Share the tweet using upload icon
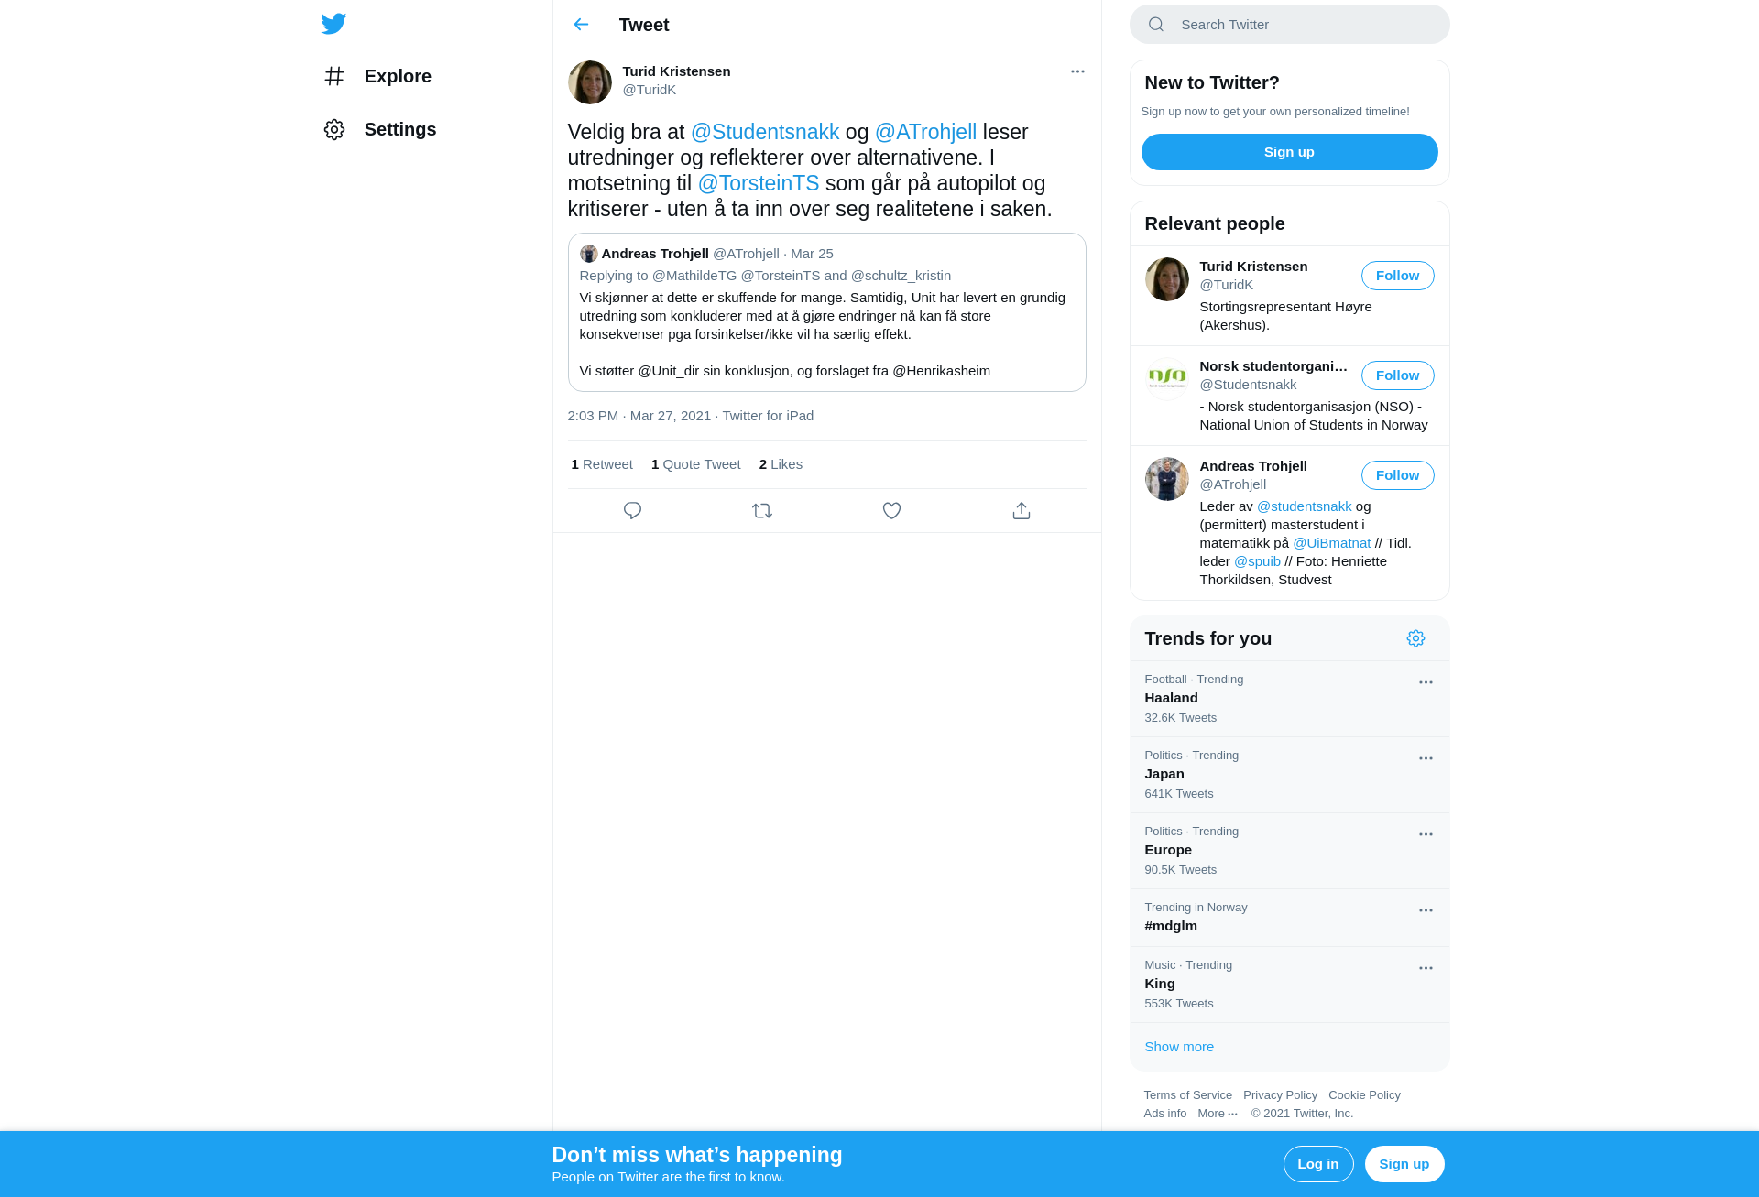 [1022, 511]
